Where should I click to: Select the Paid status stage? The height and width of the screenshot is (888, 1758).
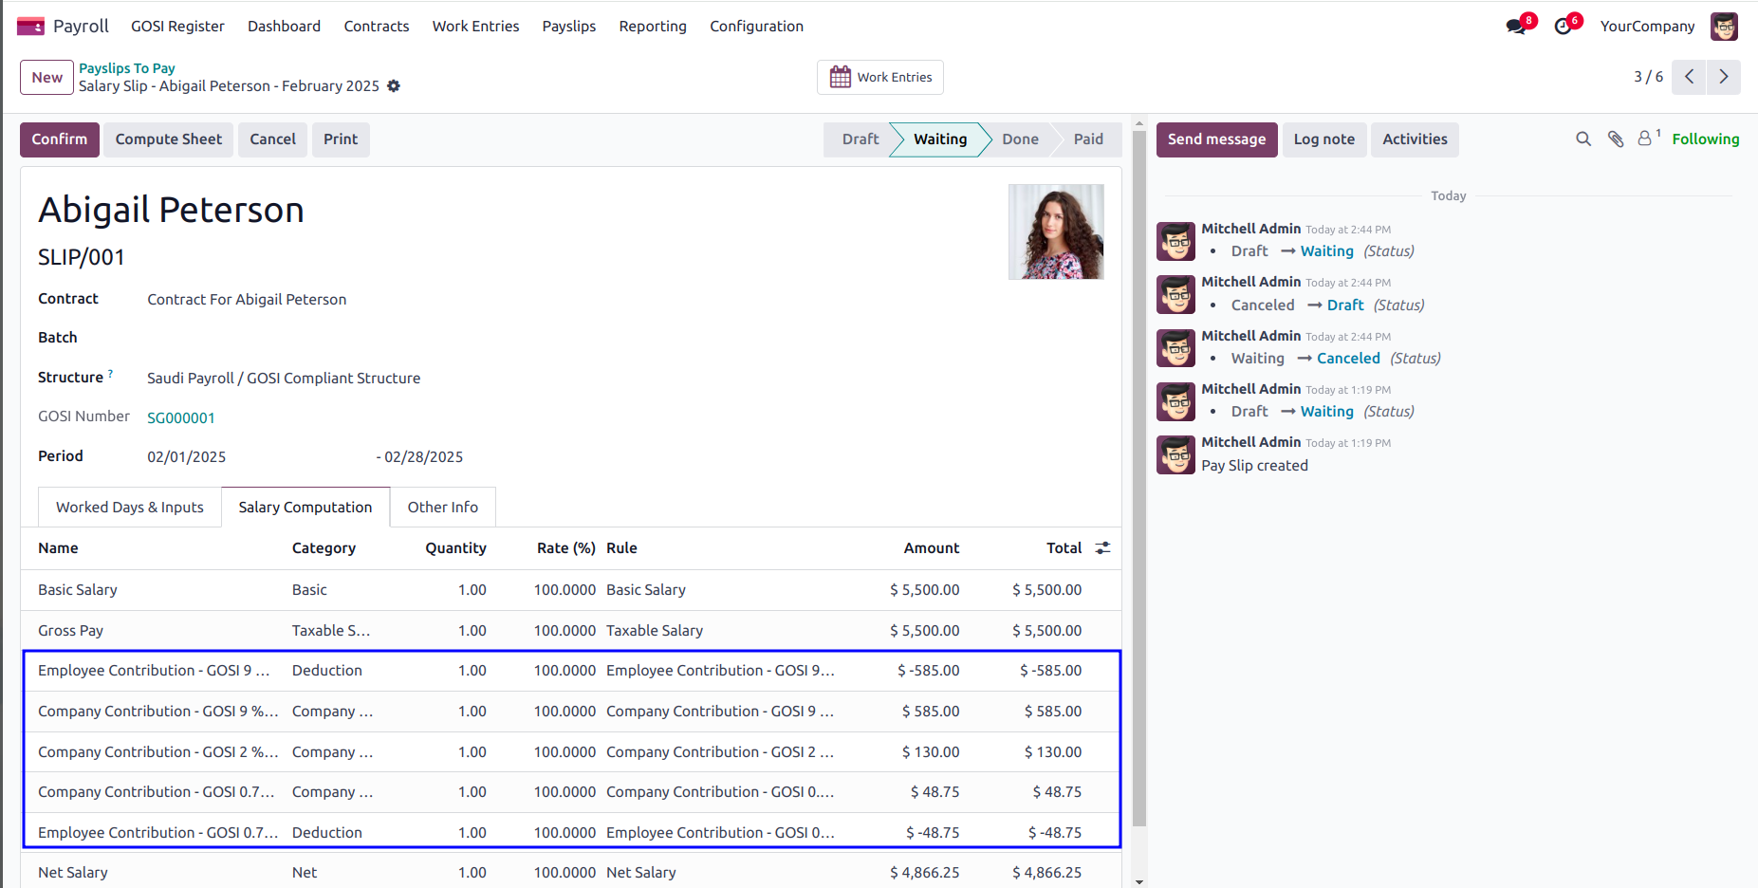pos(1088,139)
